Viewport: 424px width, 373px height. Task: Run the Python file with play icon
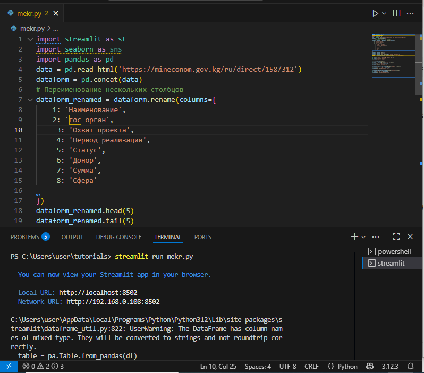(x=375, y=13)
